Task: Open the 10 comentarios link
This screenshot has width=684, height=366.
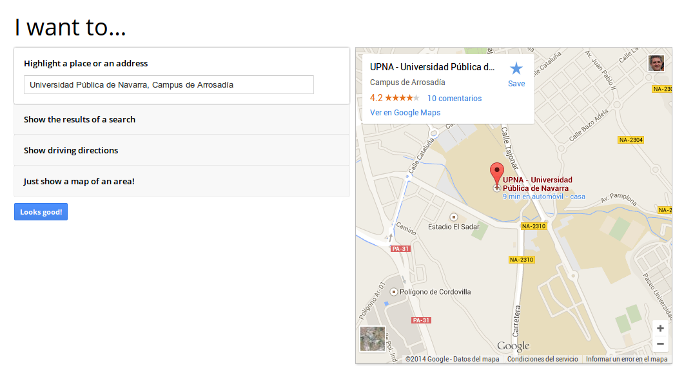Action: click(454, 98)
